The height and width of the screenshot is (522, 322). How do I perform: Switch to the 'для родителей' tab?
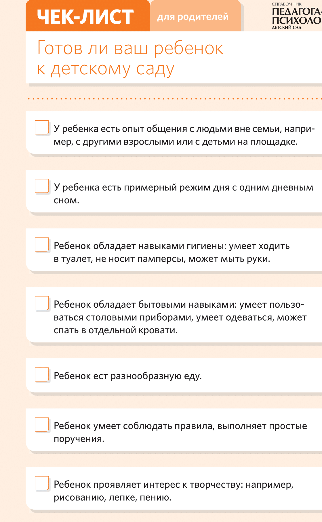click(193, 17)
